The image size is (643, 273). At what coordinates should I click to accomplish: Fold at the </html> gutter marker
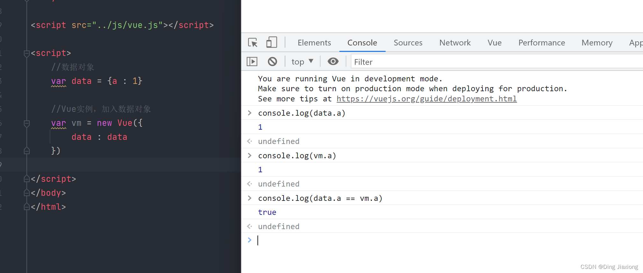(x=27, y=207)
